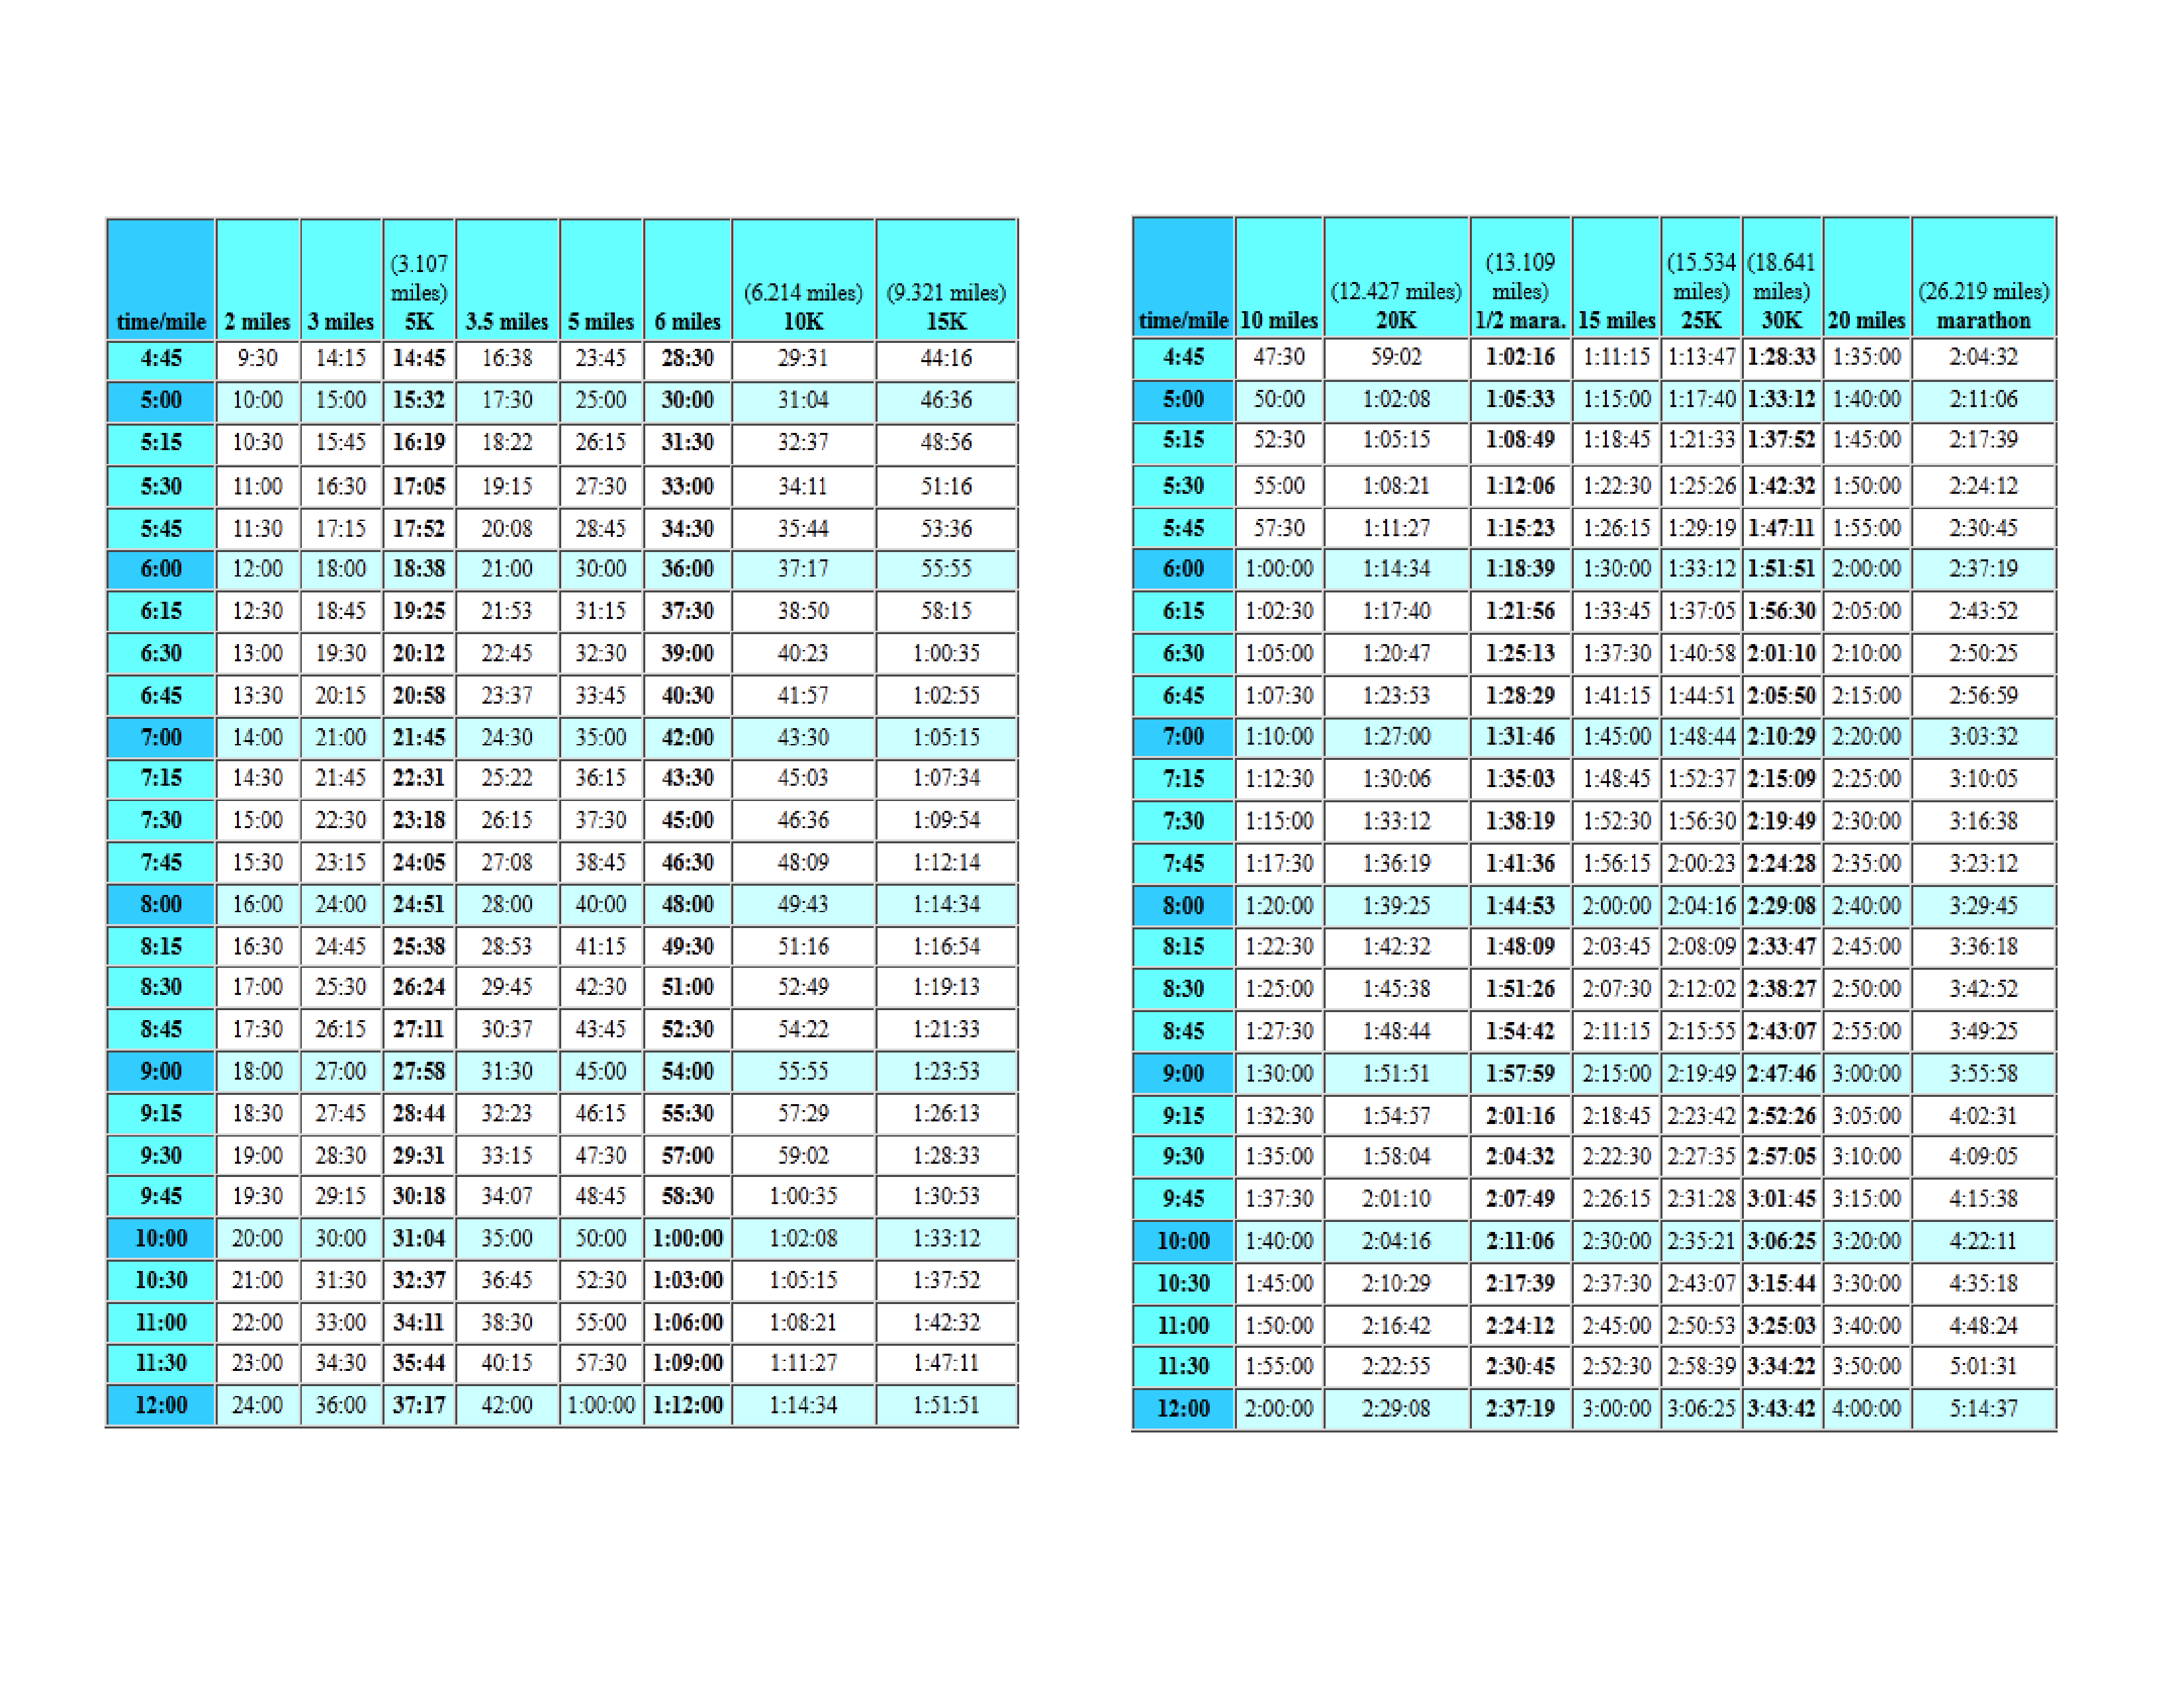
Task: Click the 1/2 mara. column header
Action: 1520,320
